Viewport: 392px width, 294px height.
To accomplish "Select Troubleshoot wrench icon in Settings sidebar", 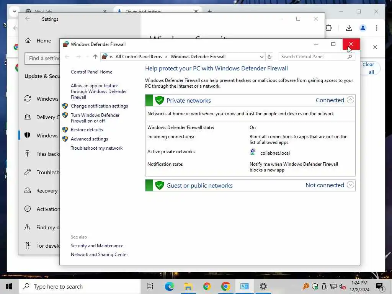I will (28, 172).
